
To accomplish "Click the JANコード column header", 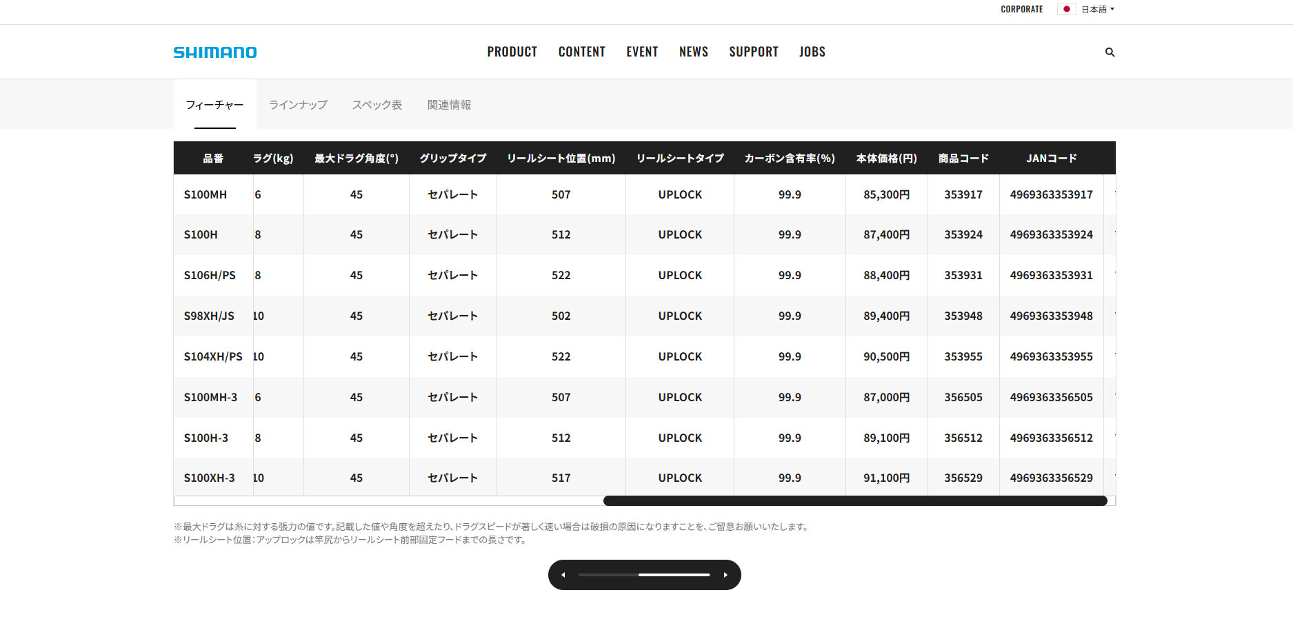I will coord(1052,159).
